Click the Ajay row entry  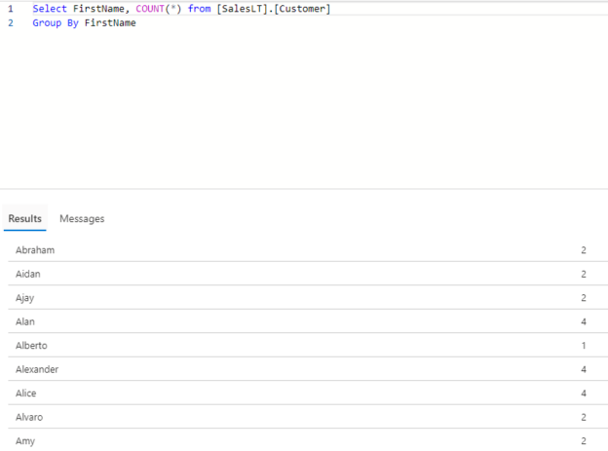click(308, 298)
